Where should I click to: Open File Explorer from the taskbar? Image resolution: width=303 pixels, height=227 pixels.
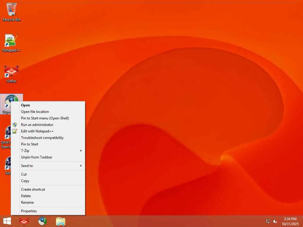click(60, 221)
